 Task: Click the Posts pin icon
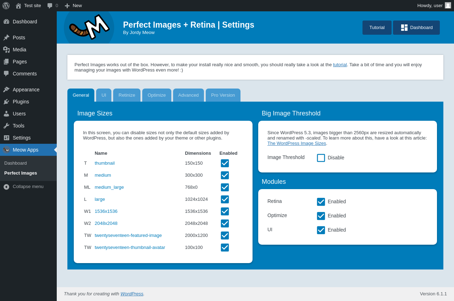[6, 38]
